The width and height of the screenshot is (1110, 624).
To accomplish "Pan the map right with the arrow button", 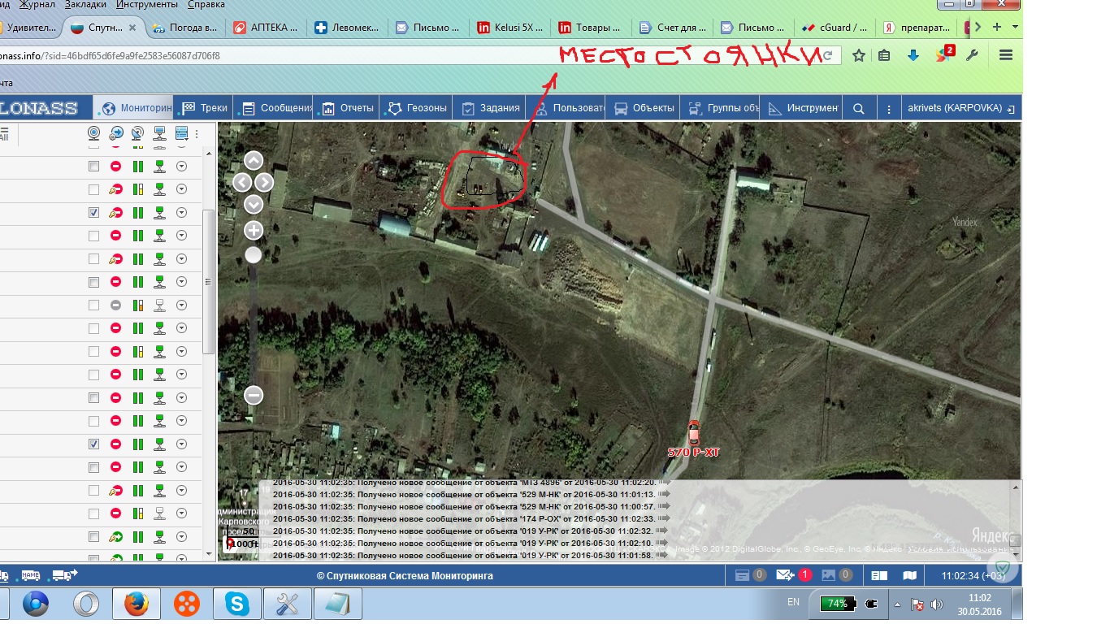I will tap(265, 183).
